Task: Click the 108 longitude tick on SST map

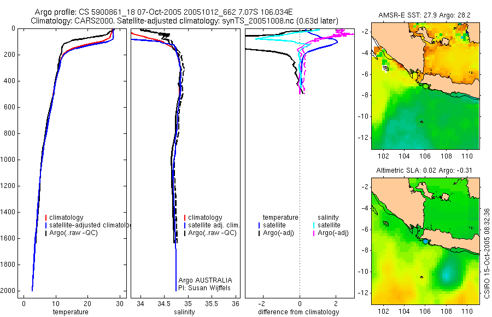Action: 446,156
